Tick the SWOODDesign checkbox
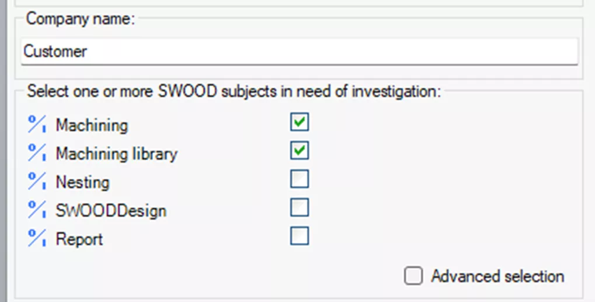Viewport: 595px width, 302px height. tap(299, 207)
